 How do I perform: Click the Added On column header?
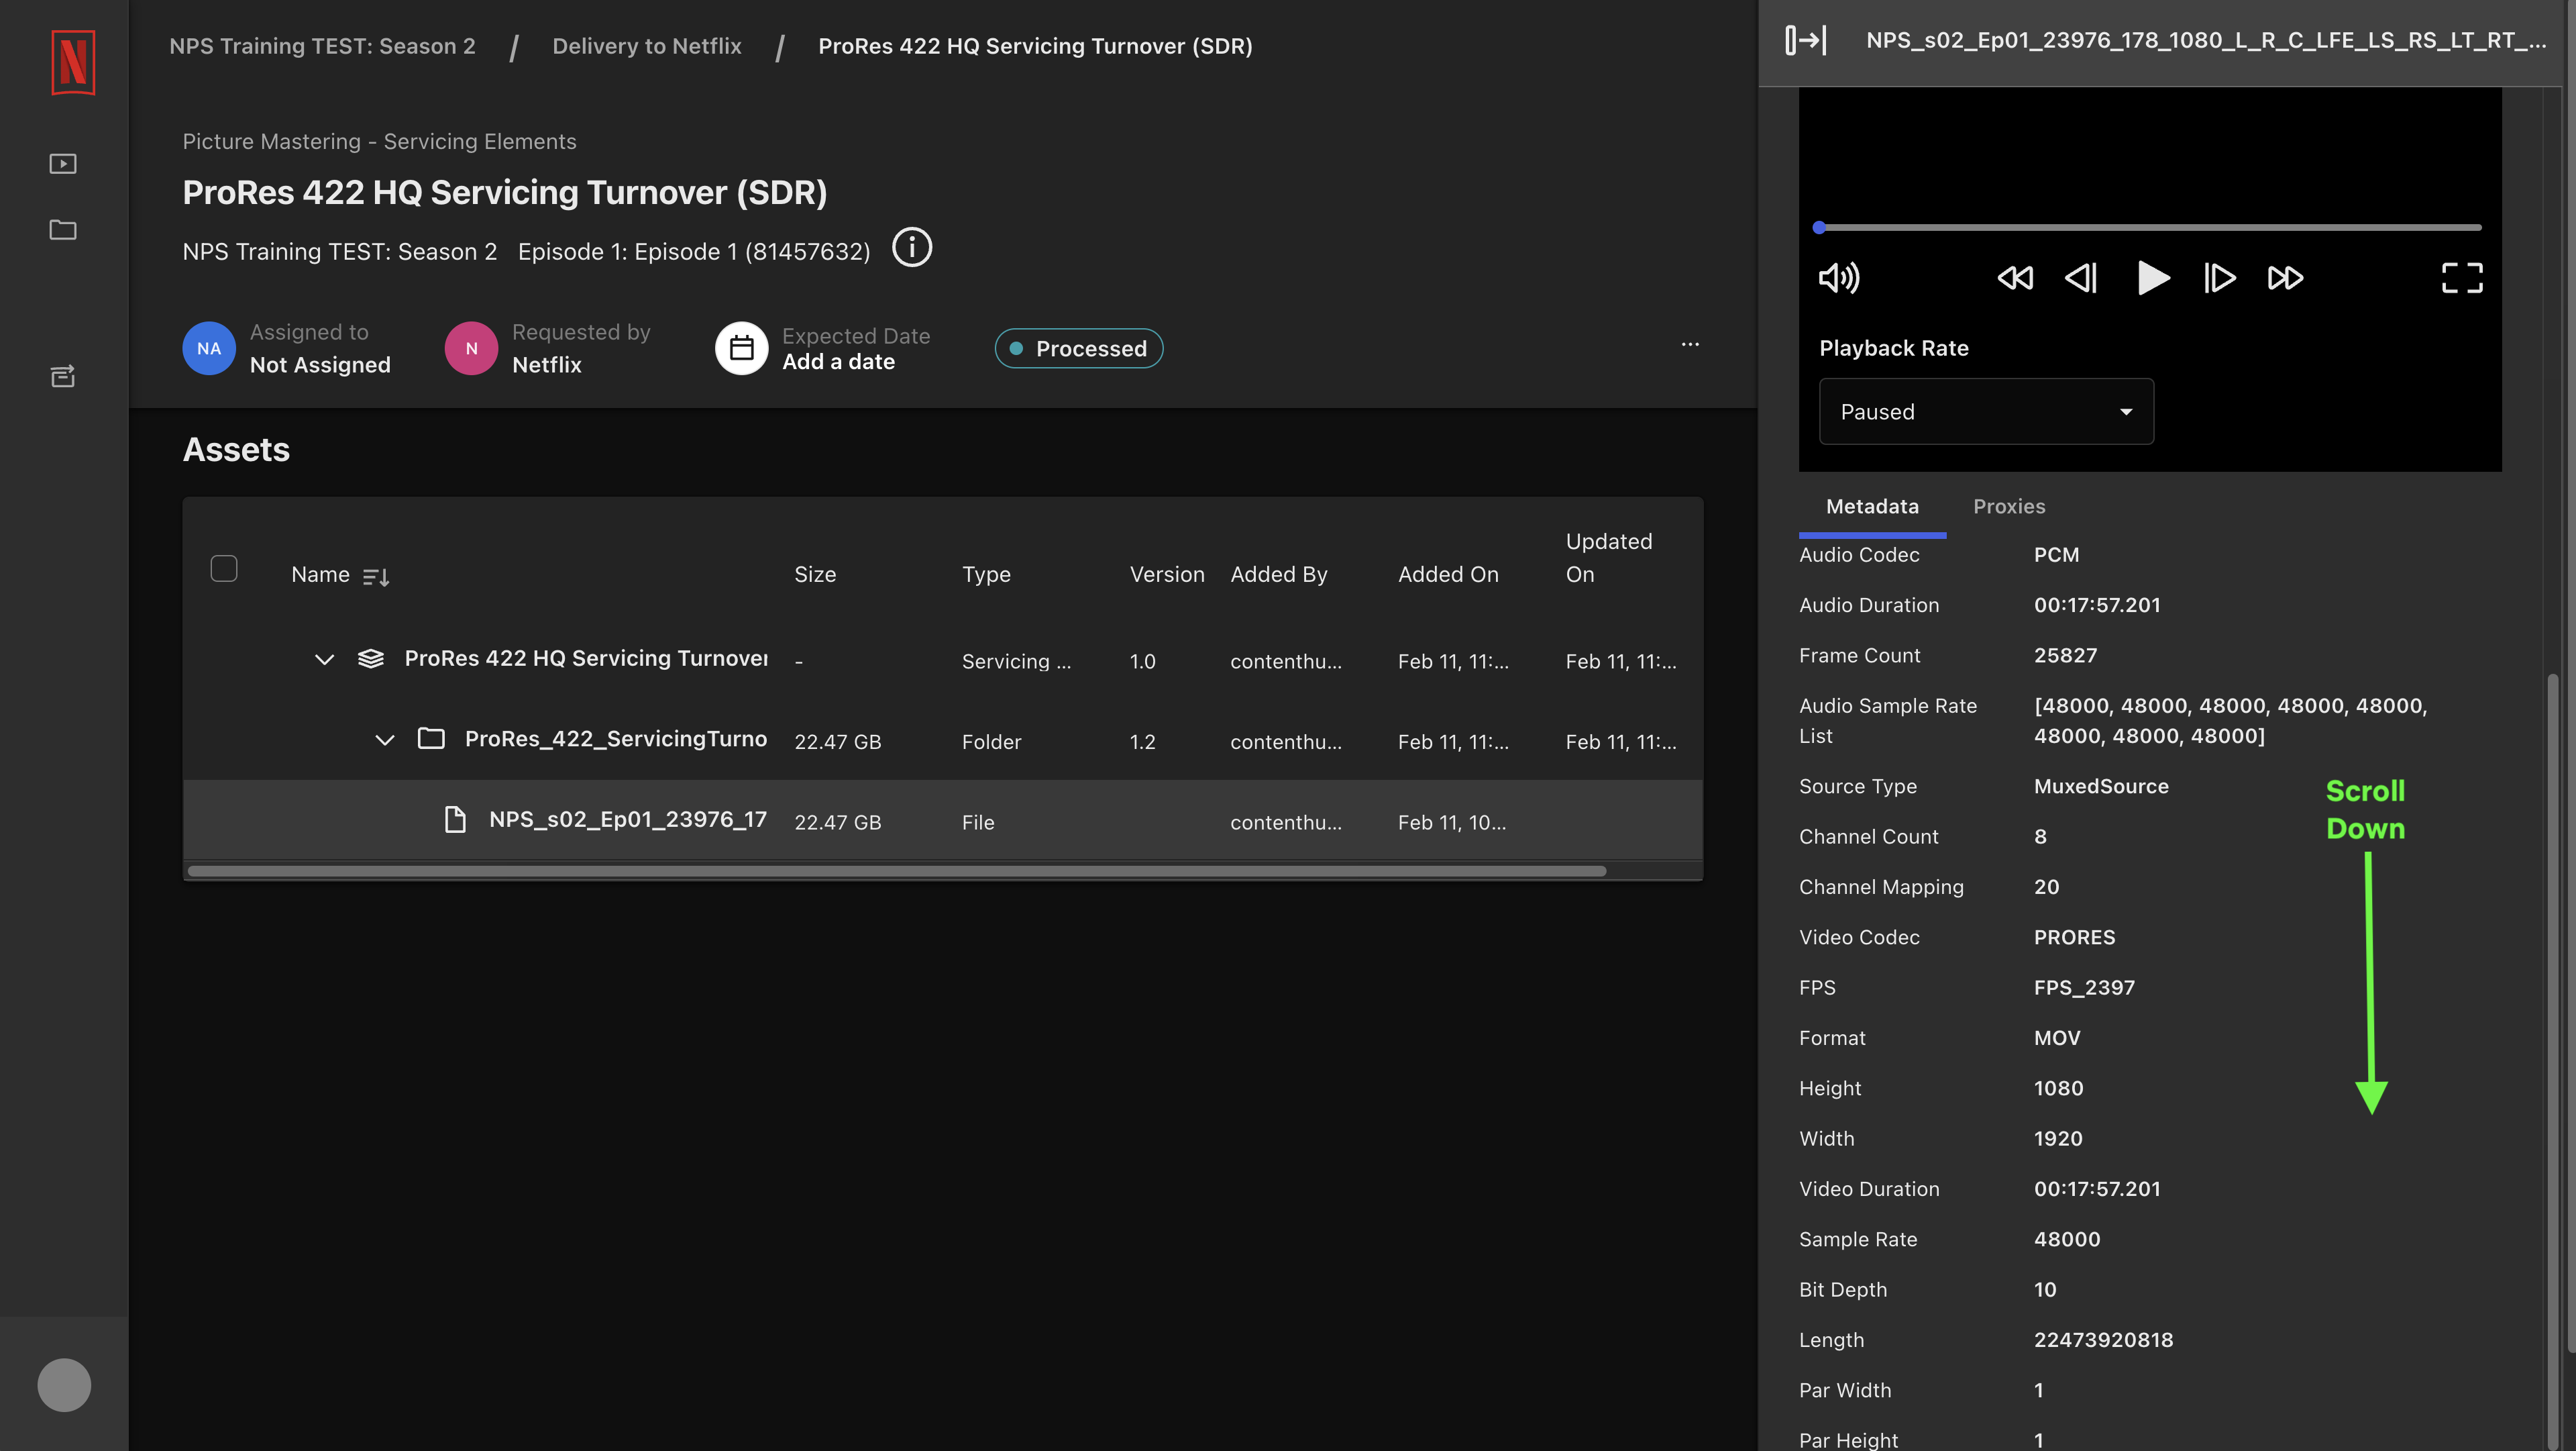click(x=1448, y=574)
